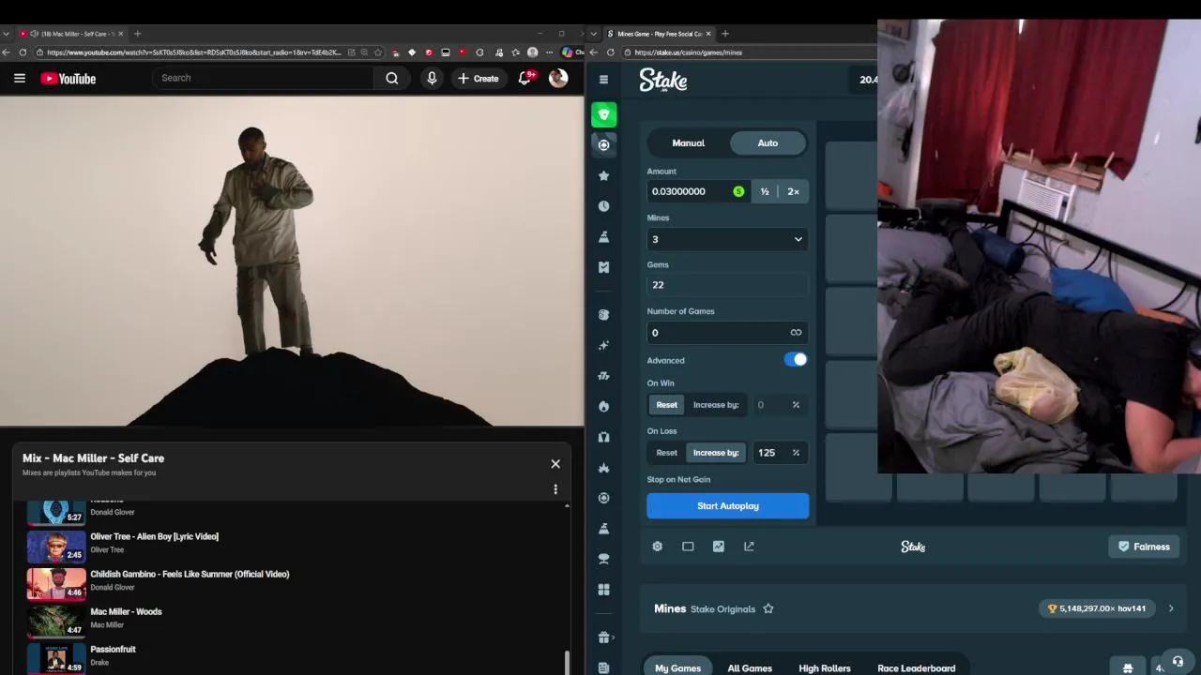Click the green shield icon in Stake sidebar
The image size is (1201, 675).
click(604, 114)
